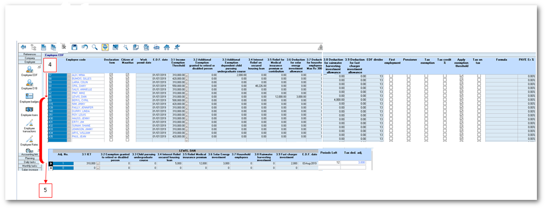546x209 pixels.
Task: Select employee JOHNSON, JIMMY in the list
Action: coord(81,129)
